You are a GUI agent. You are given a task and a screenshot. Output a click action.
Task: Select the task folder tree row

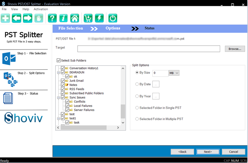click(77, 123)
